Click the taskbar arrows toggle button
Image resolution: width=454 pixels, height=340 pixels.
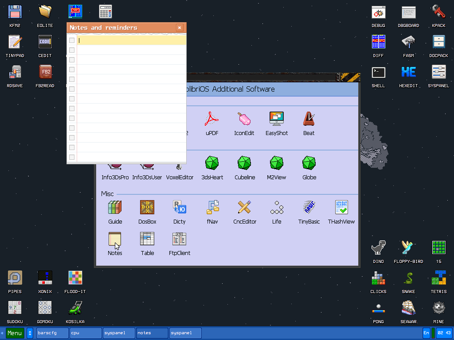(x=30, y=333)
